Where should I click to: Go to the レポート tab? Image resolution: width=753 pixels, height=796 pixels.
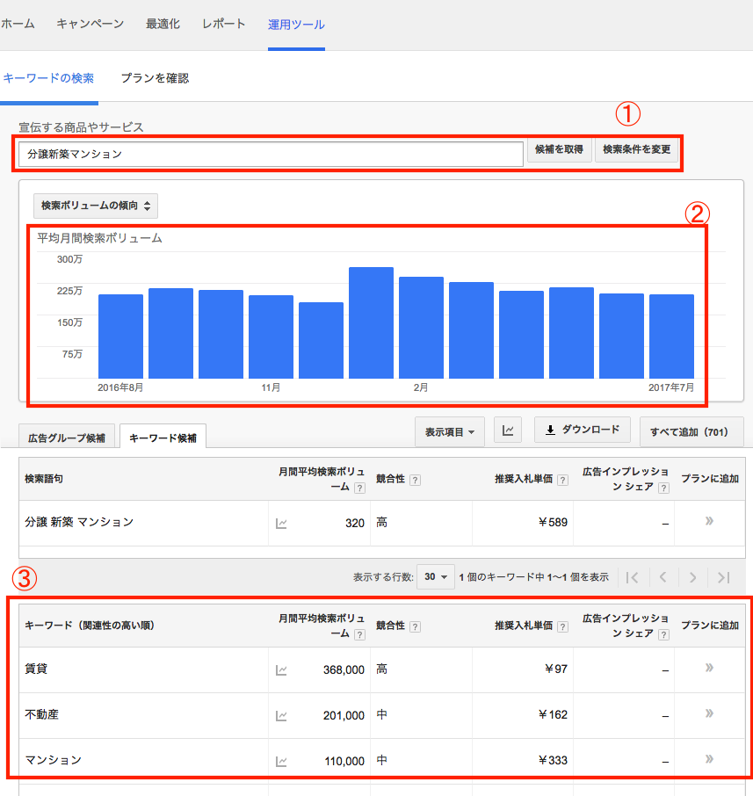pos(223,24)
